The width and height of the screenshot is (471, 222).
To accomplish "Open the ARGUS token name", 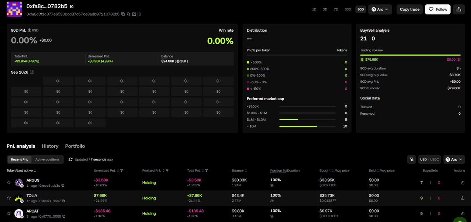I will (x=33, y=180).
